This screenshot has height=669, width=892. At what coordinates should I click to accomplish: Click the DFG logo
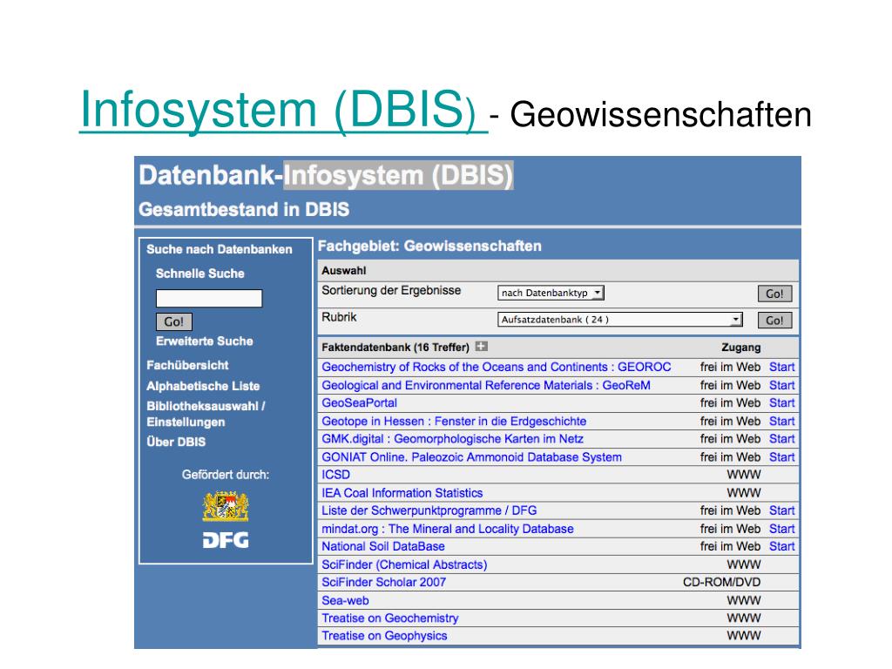[226, 540]
